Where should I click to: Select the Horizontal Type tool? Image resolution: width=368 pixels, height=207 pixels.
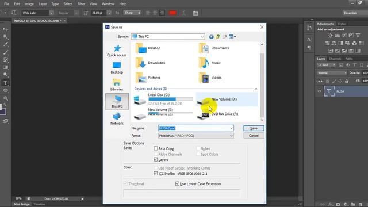pyautogui.click(x=5, y=83)
